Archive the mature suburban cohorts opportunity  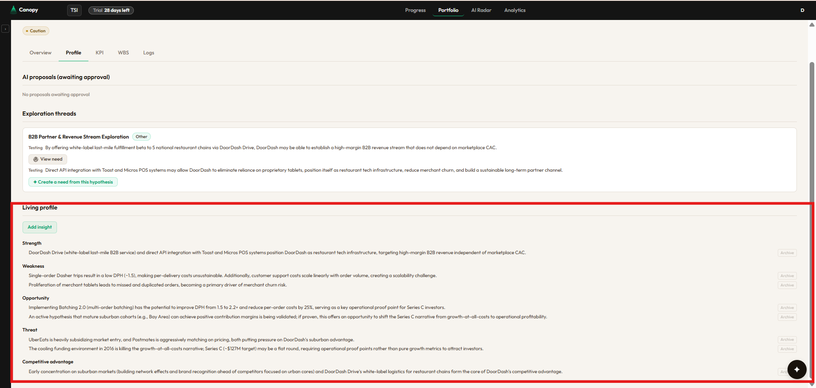click(x=787, y=317)
